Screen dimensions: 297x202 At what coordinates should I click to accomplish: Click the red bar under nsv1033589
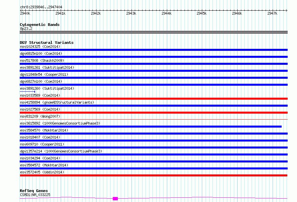154,99
